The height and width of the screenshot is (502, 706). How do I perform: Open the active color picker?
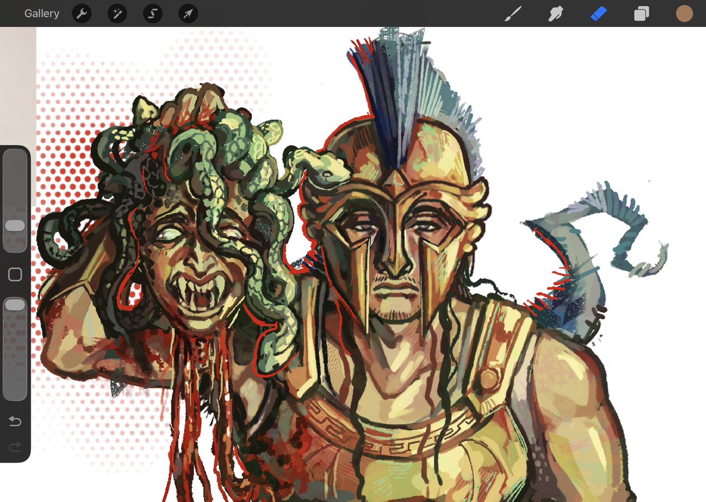click(x=684, y=14)
